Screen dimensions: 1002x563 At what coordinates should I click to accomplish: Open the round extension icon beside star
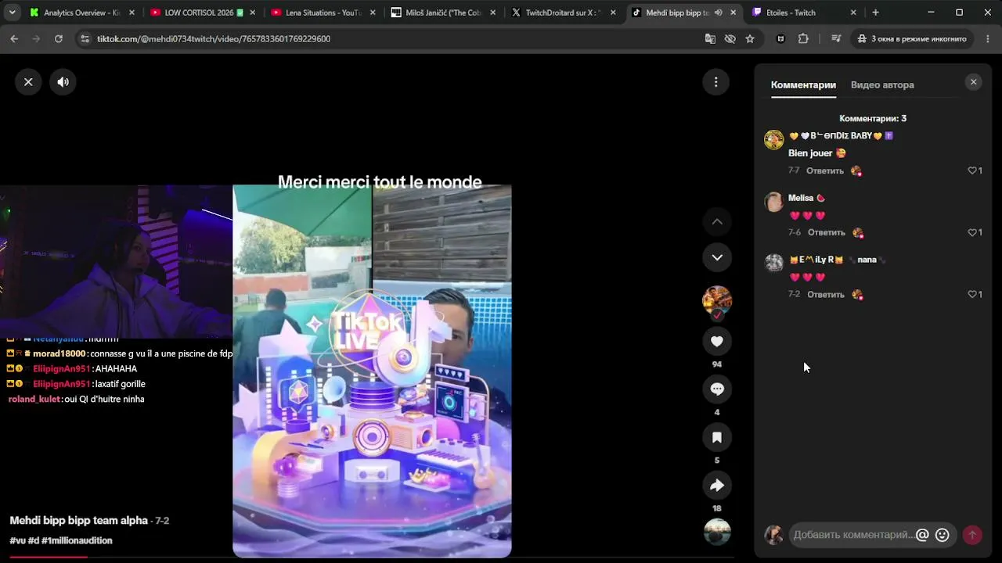coord(780,38)
